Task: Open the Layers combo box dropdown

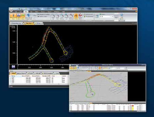Action: 113,17
